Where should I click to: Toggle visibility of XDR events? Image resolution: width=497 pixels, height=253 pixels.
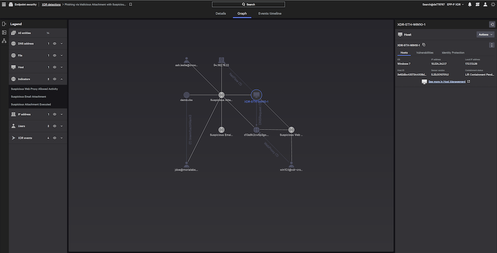click(x=55, y=138)
